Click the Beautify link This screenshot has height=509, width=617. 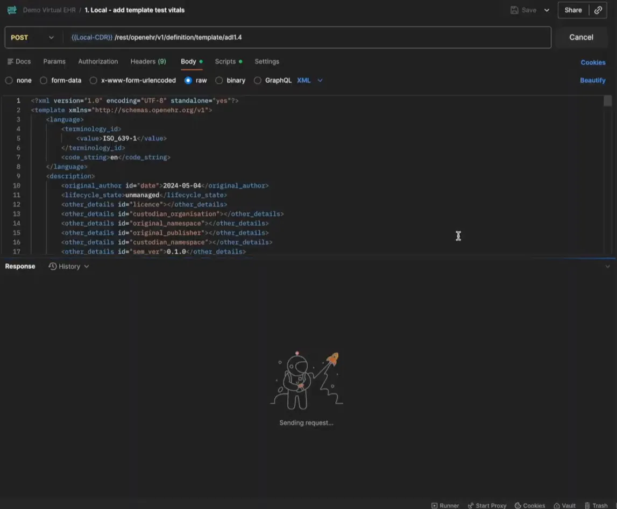pyautogui.click(x=592, y=81)
